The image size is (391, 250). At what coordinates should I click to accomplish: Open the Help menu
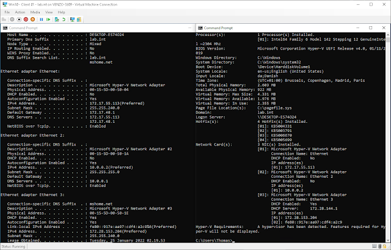(61, 12)
